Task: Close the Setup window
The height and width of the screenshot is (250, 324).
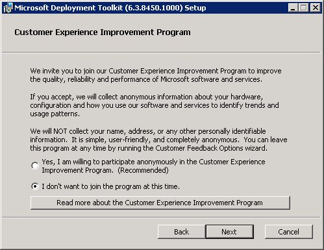Action: coord(316,8)
